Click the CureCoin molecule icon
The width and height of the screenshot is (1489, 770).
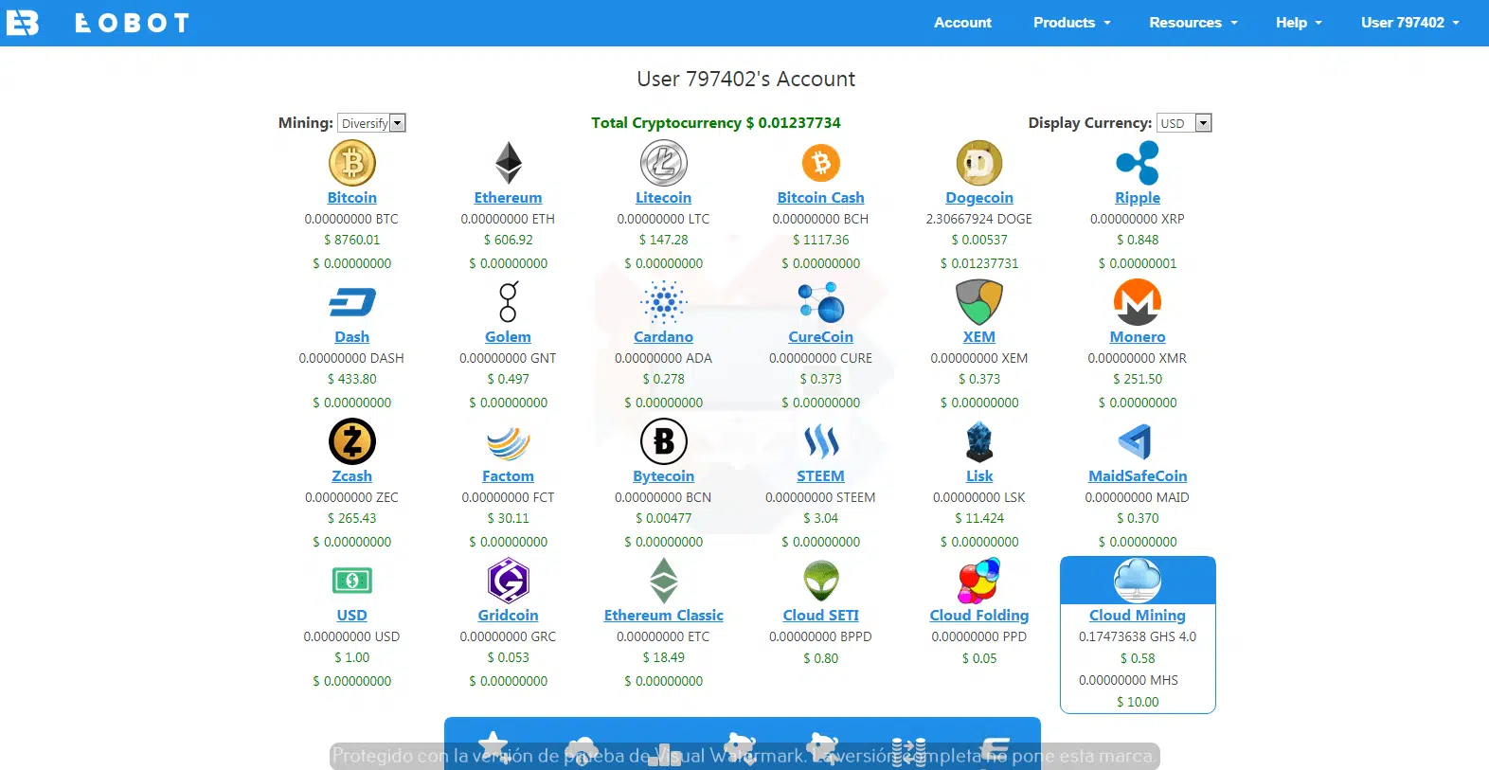click(x=821, y=302)
